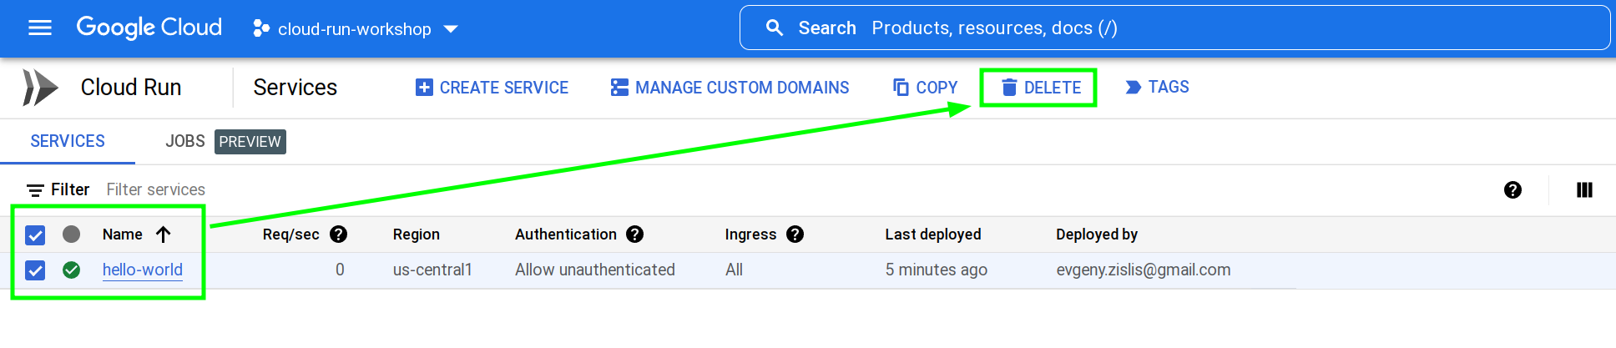Switch to the Jobs tab
The height and width of the screenshot is (348, 1616).
click(185, 142)
